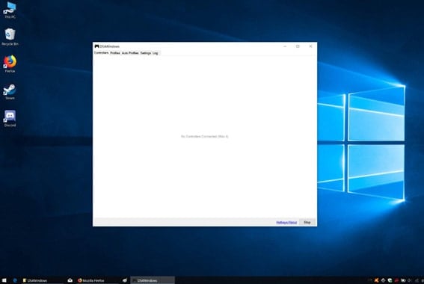
Task: Click the DS4Windows controller icon in title bar
Action: point(96,46)
